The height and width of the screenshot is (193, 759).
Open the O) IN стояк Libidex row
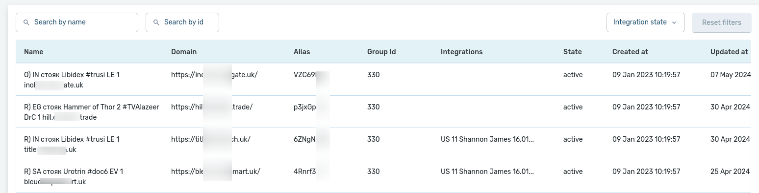coord(383,80)
